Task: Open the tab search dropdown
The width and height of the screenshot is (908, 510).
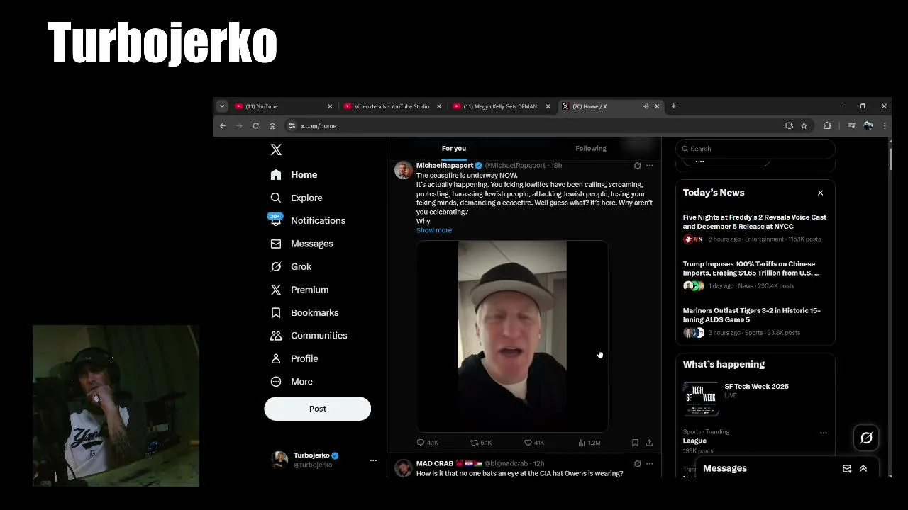Action: (222, 106)
